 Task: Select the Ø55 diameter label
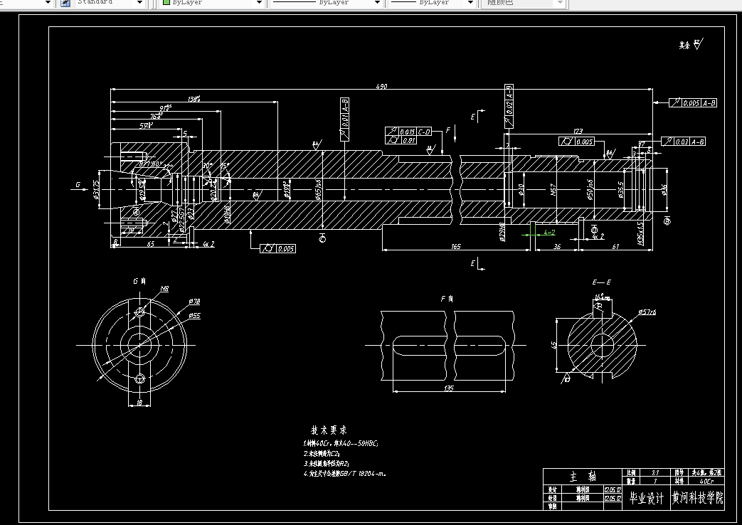[x=194, y=315]
